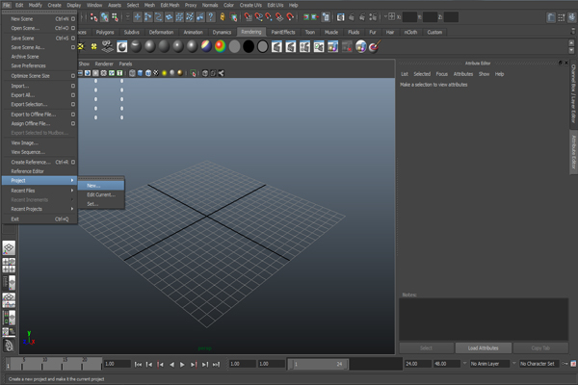This screenshot has height=385, width=578.
Task: Click the paintbrush 3D Paint tool shelf icon
Action: click(375, 46)
